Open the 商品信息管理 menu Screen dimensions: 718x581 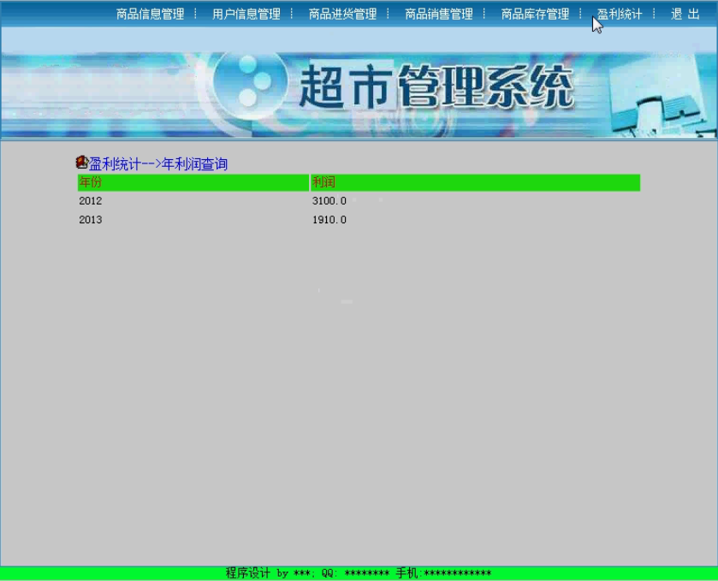point(151,15)
